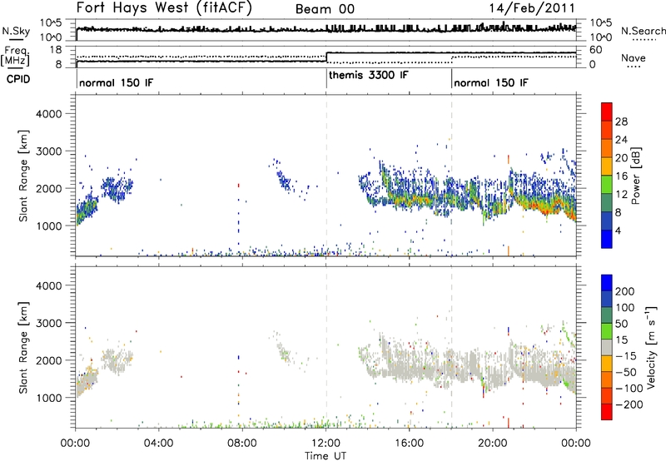This screenshot has width=666, height=461.
Task: Click the red swatch on the power colorbar
Action: tap(607, 112)
